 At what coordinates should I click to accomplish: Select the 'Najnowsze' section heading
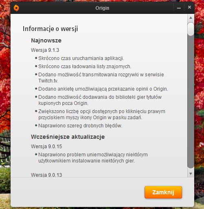46,40
